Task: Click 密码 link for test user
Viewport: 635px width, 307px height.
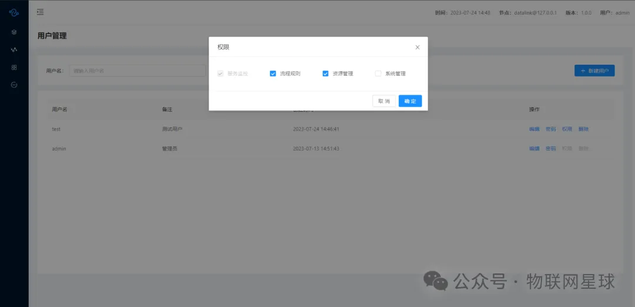Action: 550,129
